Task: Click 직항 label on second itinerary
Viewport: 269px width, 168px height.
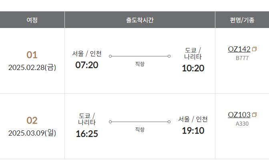Action: click(140, 129)
